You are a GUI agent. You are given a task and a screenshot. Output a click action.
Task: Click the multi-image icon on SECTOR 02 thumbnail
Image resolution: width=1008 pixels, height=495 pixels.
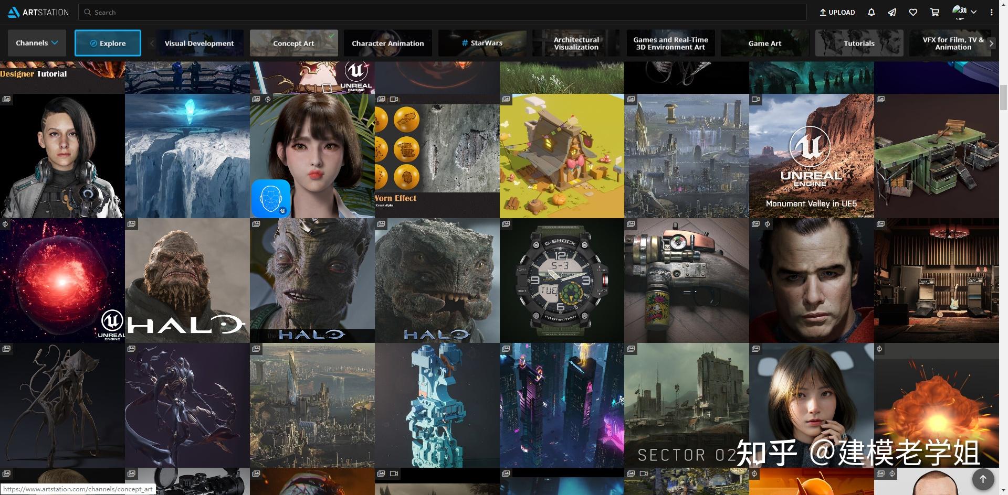pos(631,349)
